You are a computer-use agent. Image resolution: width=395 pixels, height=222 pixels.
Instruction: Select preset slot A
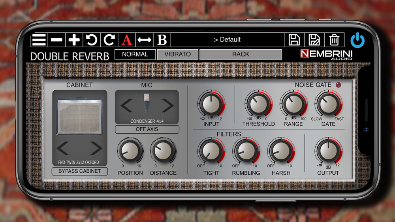[127, 40]
